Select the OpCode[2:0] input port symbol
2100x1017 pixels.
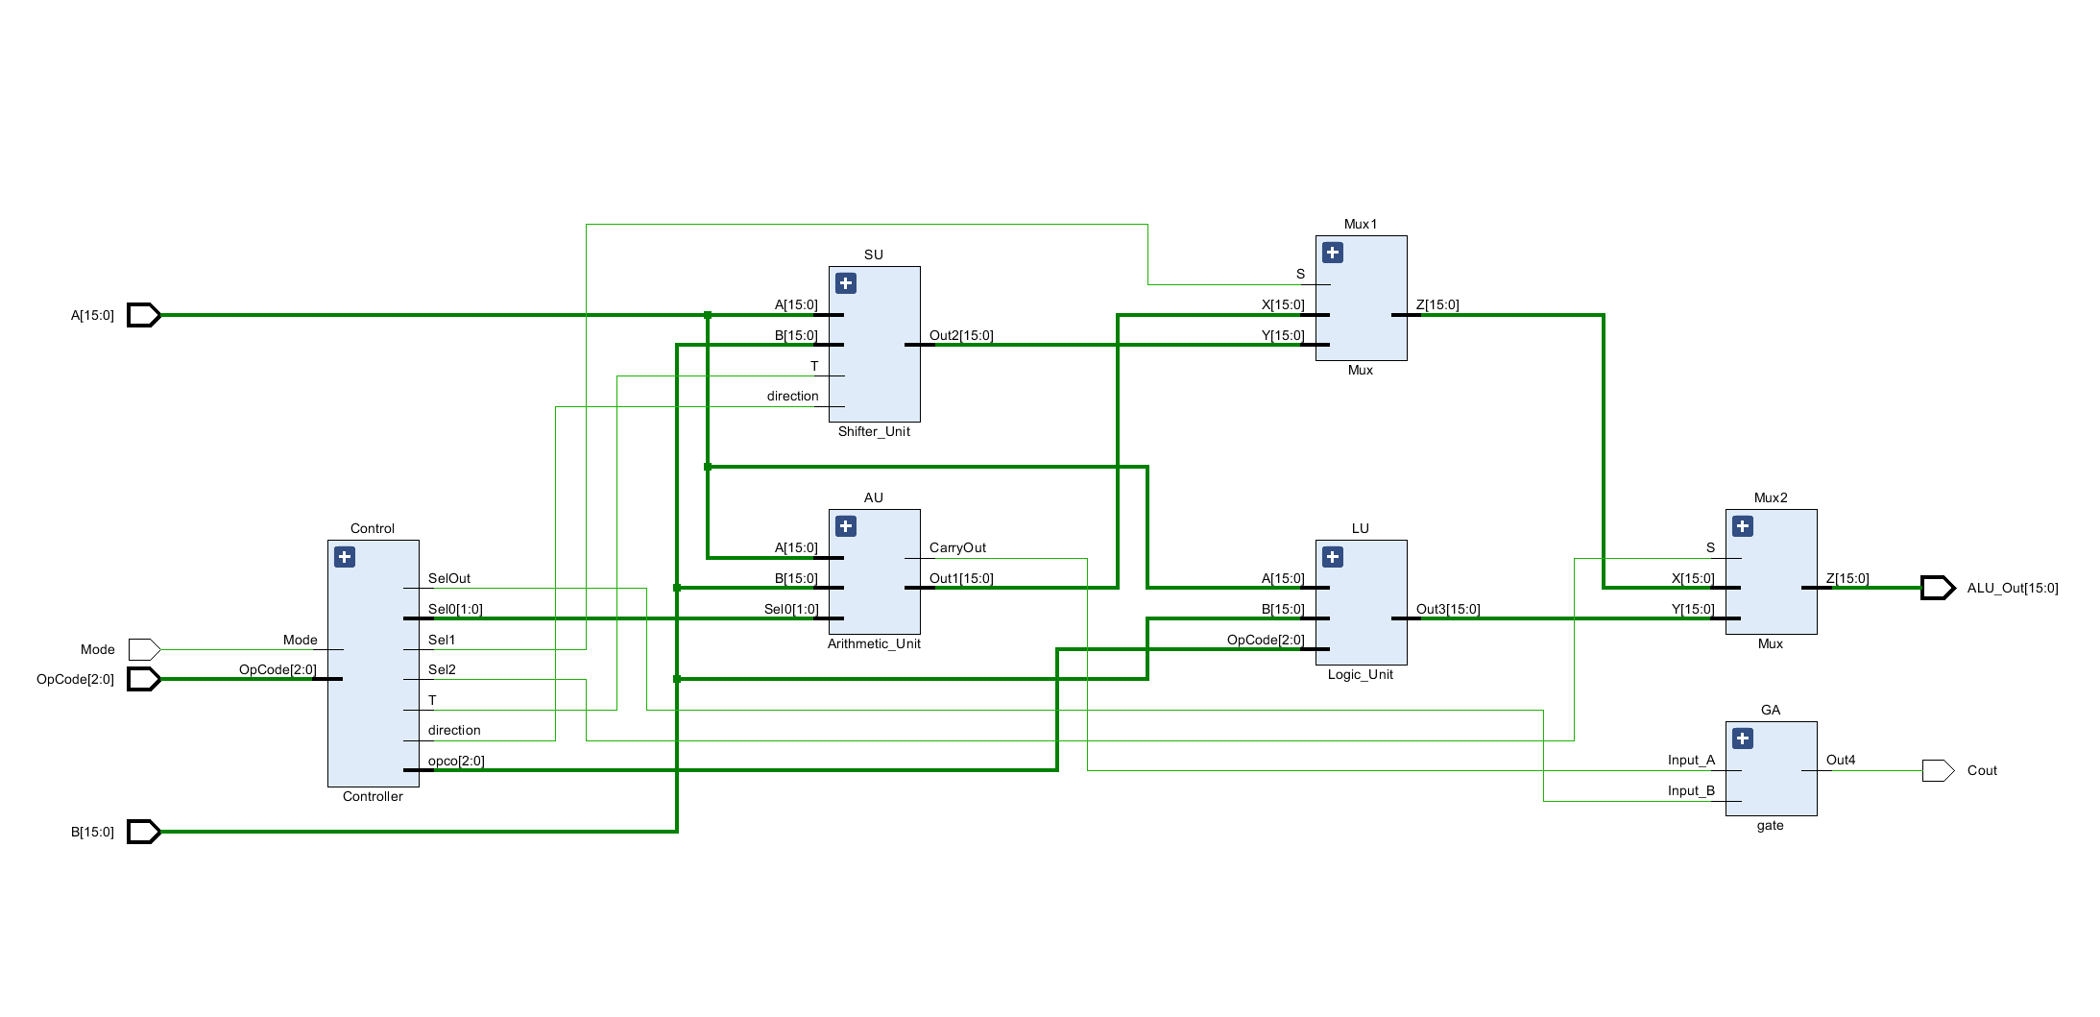pos(144,679)
